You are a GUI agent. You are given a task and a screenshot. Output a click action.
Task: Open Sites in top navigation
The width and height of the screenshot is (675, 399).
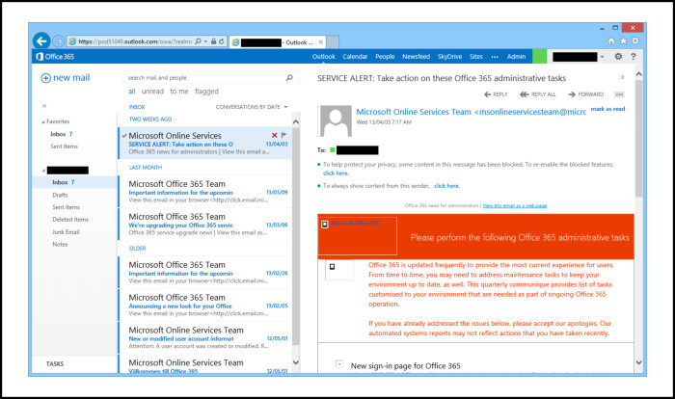pos(476,57)
